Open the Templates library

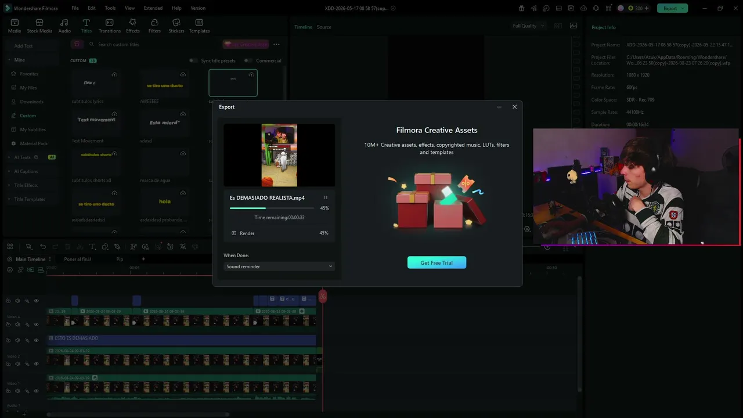pos(199,26)
